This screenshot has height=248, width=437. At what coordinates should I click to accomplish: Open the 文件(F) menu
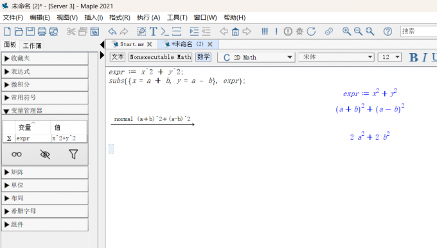point(13,18)
